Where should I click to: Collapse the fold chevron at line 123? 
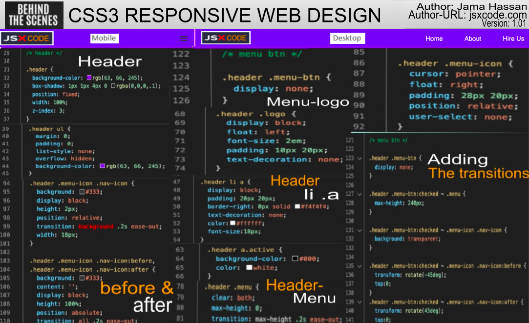click(360, 158)
